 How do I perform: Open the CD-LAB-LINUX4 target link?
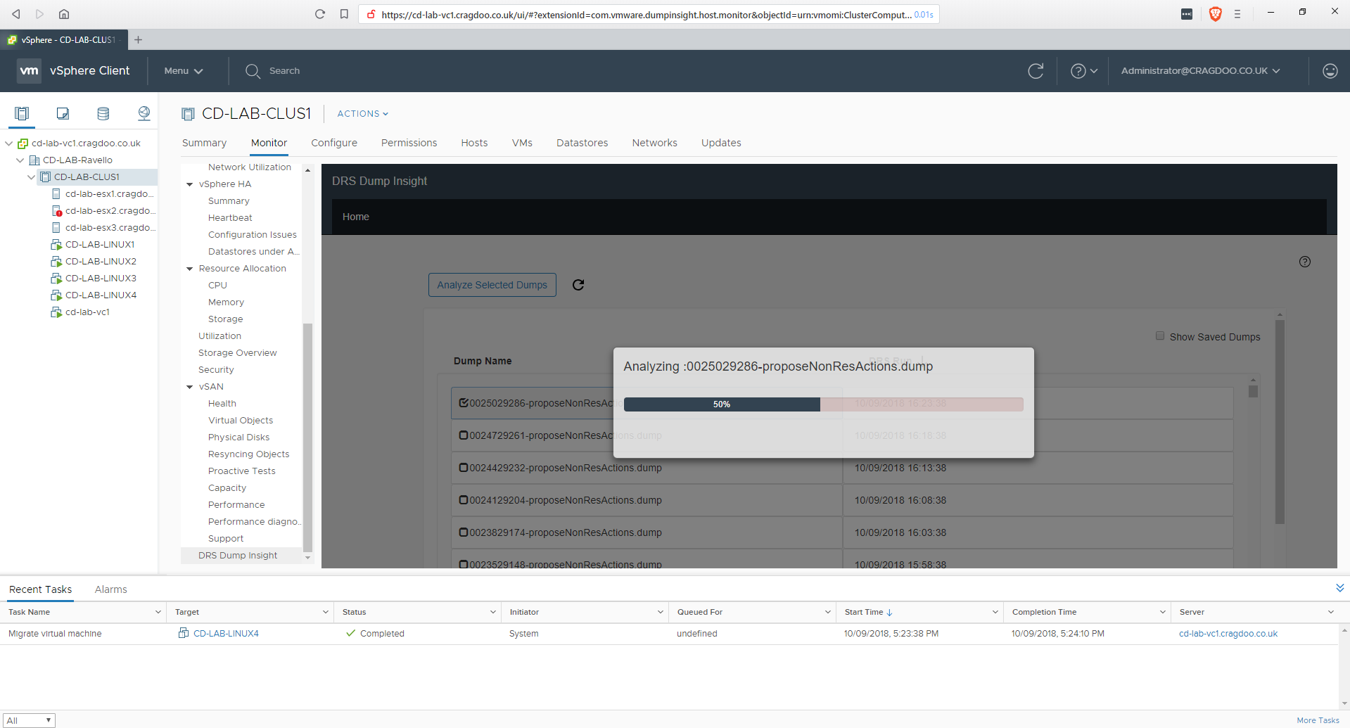pyautogui.click(x=226, y=634)
